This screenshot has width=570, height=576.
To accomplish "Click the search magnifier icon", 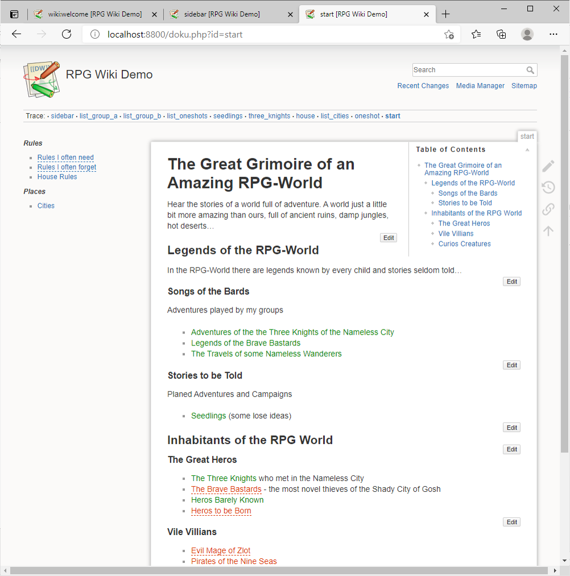I will [530, 70].
